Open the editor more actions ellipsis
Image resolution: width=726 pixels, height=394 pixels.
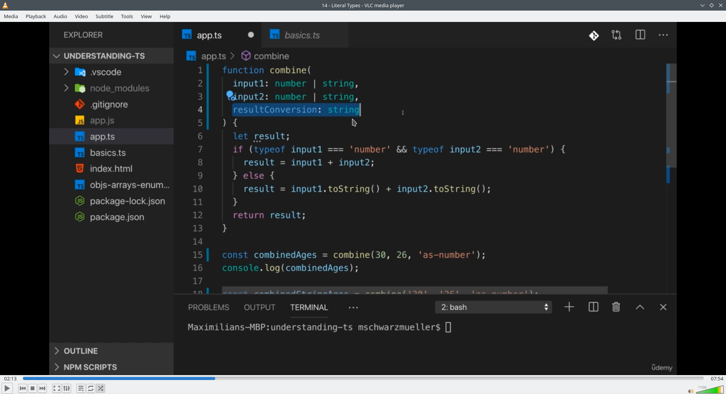[x=663, y=35]
